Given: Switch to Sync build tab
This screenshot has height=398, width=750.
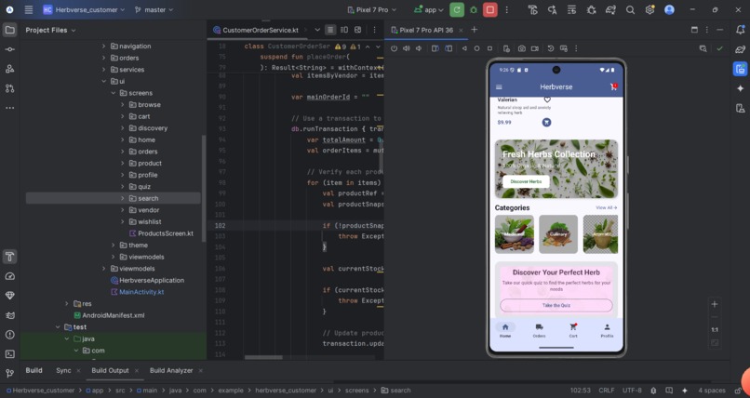Looking at the screenshot, I should 63,371.
